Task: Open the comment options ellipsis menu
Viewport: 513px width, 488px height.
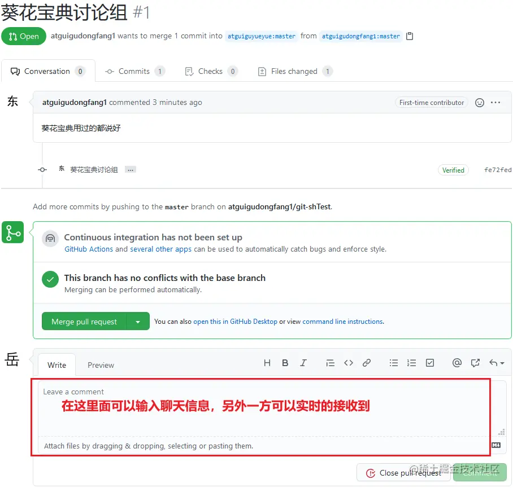Action: coord(495,103)
